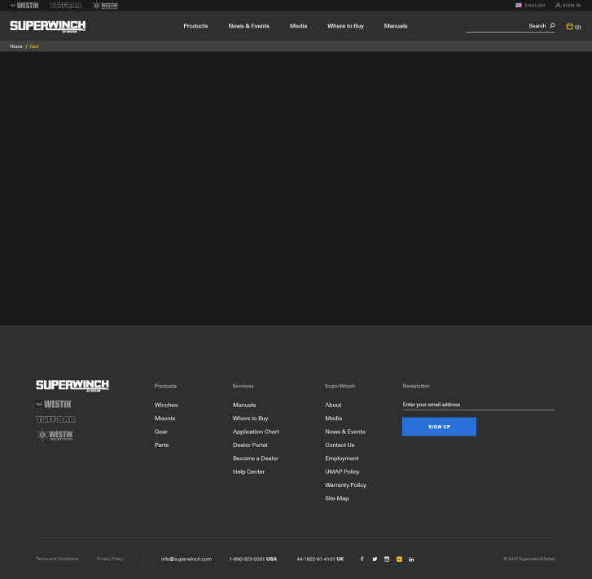This screenshot has height=579, width=592.
Task: Click the Tuff Bar logo in top bar
Action: point(65,5)
